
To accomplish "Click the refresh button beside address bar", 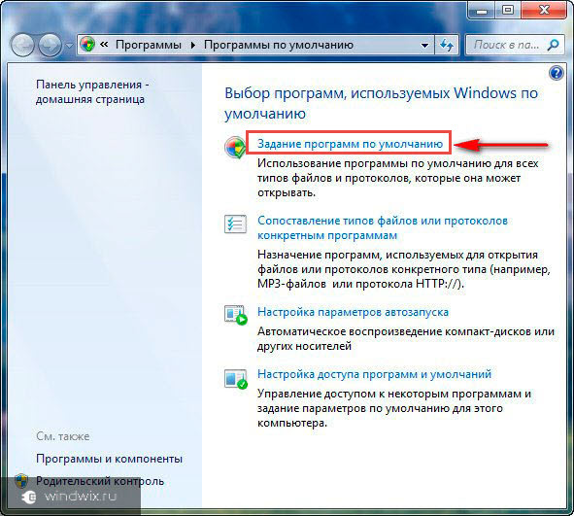I will coord(446,46).
